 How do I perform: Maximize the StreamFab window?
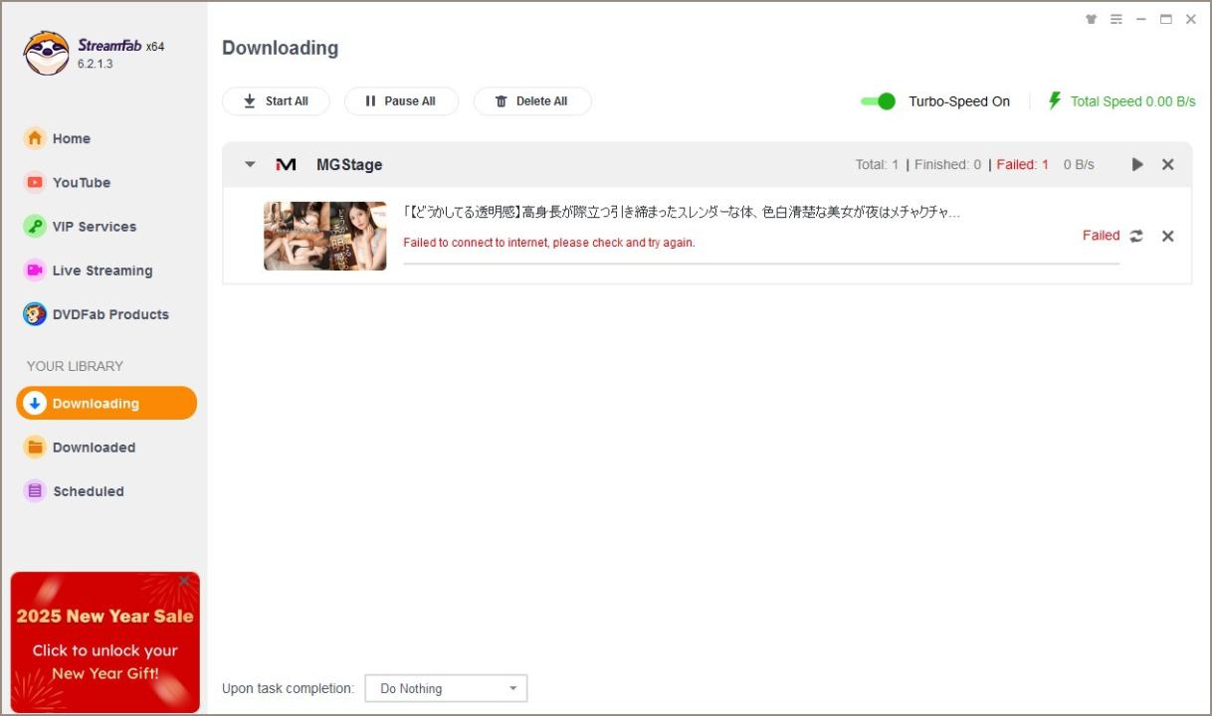click(x=1166, y=19)
